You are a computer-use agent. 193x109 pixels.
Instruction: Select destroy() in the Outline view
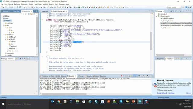pos(167,21)
